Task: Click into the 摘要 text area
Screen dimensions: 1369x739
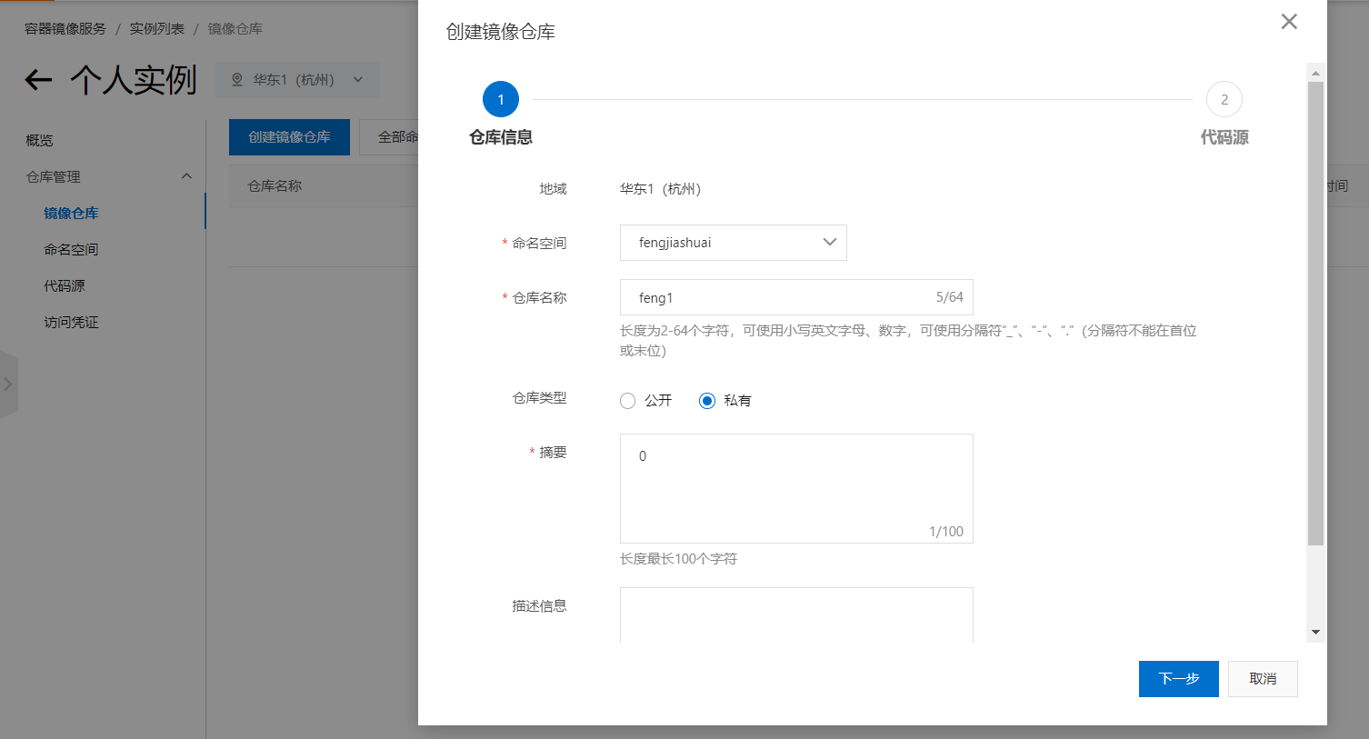Action: [x=796, y=488]
